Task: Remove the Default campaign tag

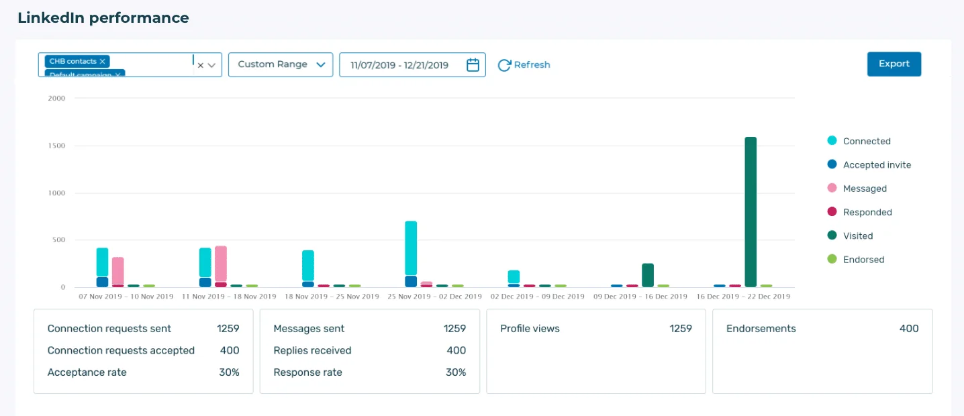Action: tap(117, 74)
